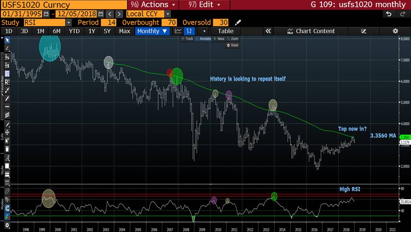
Task: Click the Overbought value field
Action: [168, 22]
